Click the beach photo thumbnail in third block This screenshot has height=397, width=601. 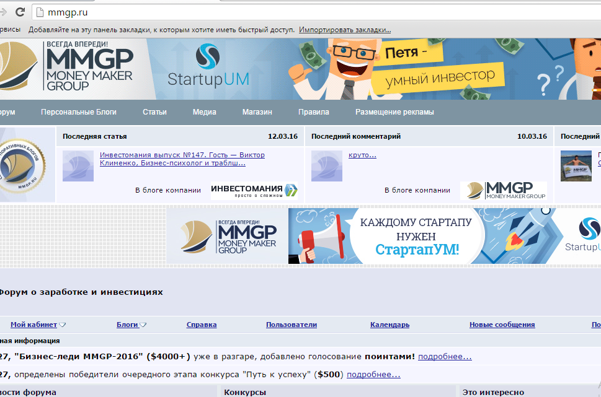(576, 166)
